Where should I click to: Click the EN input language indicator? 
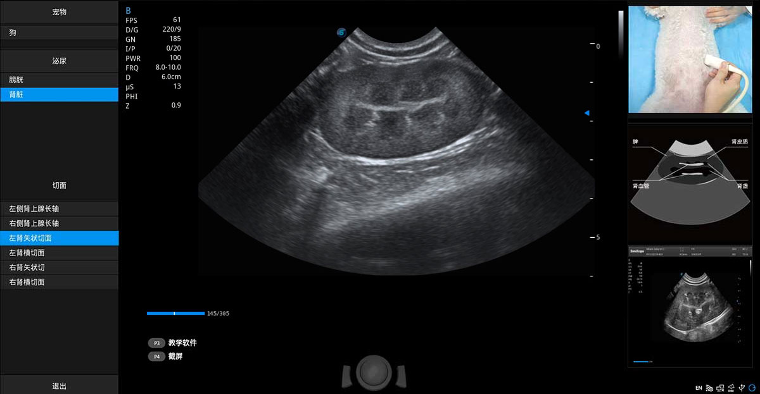(x=699, y=387)
